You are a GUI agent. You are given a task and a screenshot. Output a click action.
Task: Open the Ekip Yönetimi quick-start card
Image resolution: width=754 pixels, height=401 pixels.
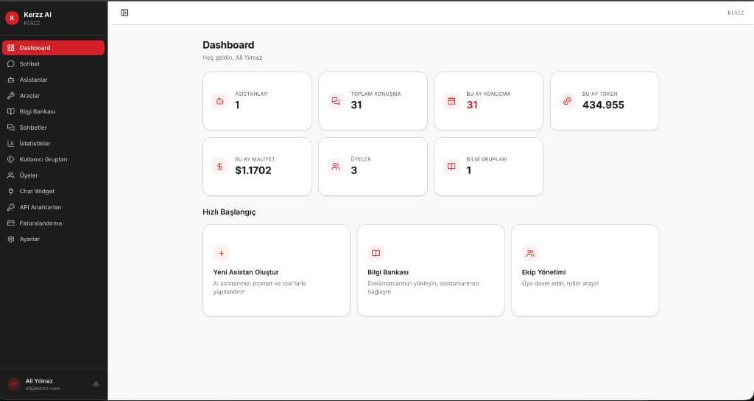coord(585,271)
